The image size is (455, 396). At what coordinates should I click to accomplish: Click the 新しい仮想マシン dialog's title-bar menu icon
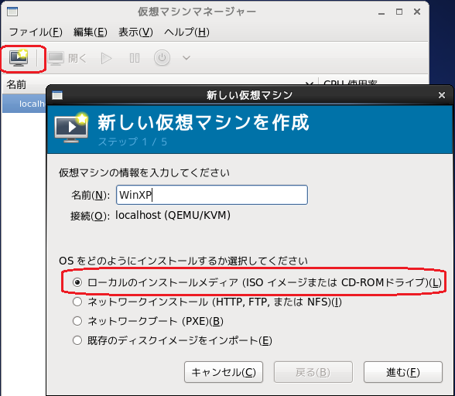click(57, 95)
